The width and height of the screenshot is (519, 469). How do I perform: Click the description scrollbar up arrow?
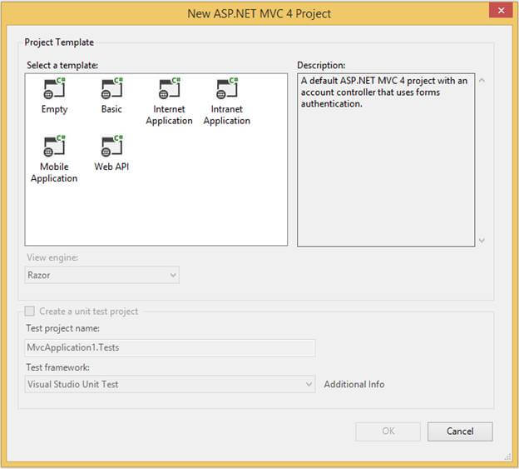(x=482, y=81)
